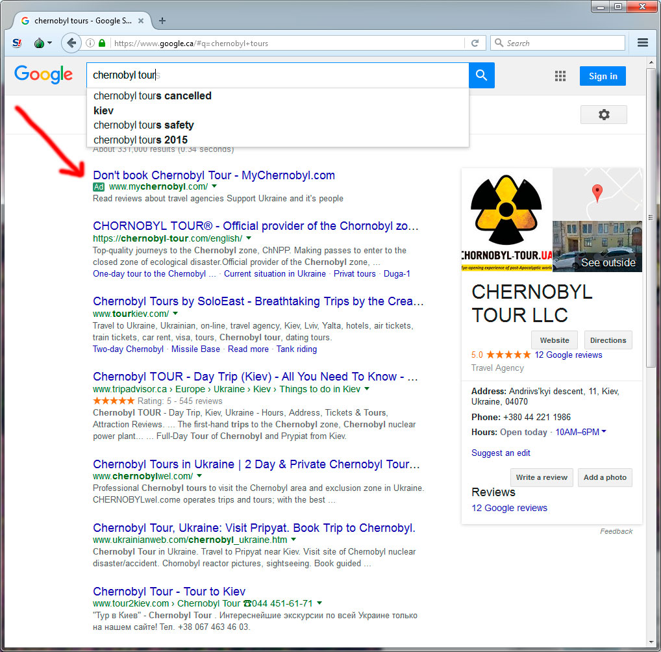This screenshot has width=661, height=652.
Task: Reload the page with the refresh icon
Action: pos(475,44)
